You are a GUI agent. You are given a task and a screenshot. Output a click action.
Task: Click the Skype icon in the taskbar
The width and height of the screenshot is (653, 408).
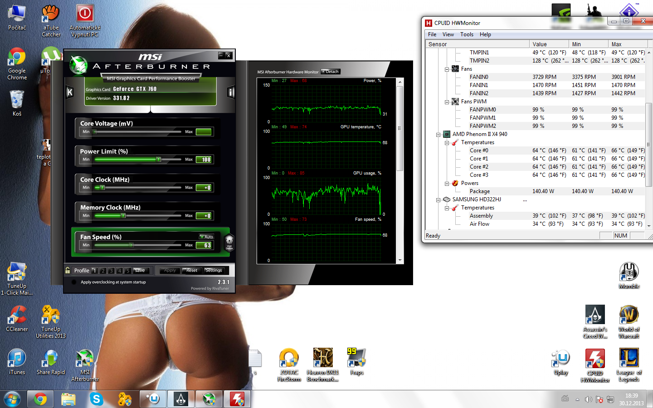[96, 399]
